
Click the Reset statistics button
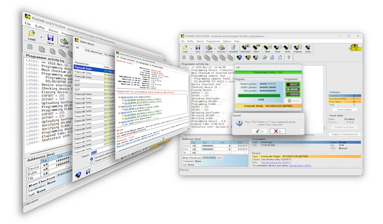click(345, 110)
